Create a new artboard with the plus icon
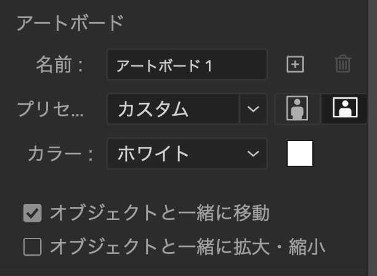 [296, 64]
